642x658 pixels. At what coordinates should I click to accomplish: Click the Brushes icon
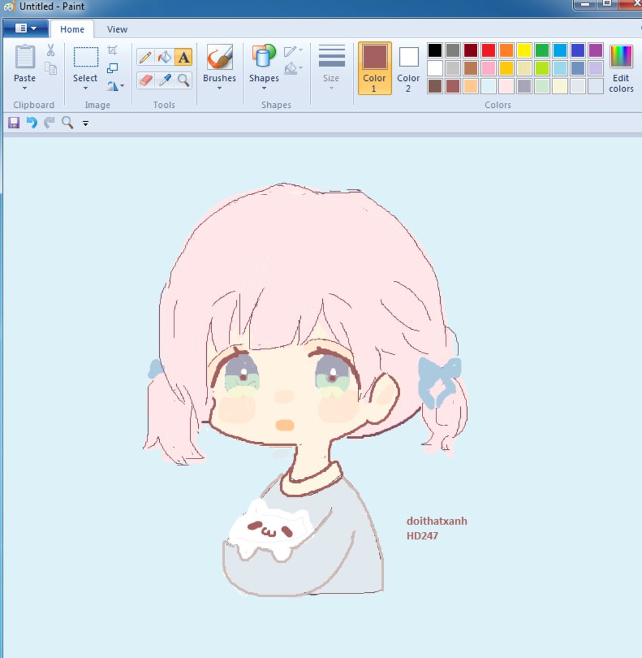tap(219, 57)
